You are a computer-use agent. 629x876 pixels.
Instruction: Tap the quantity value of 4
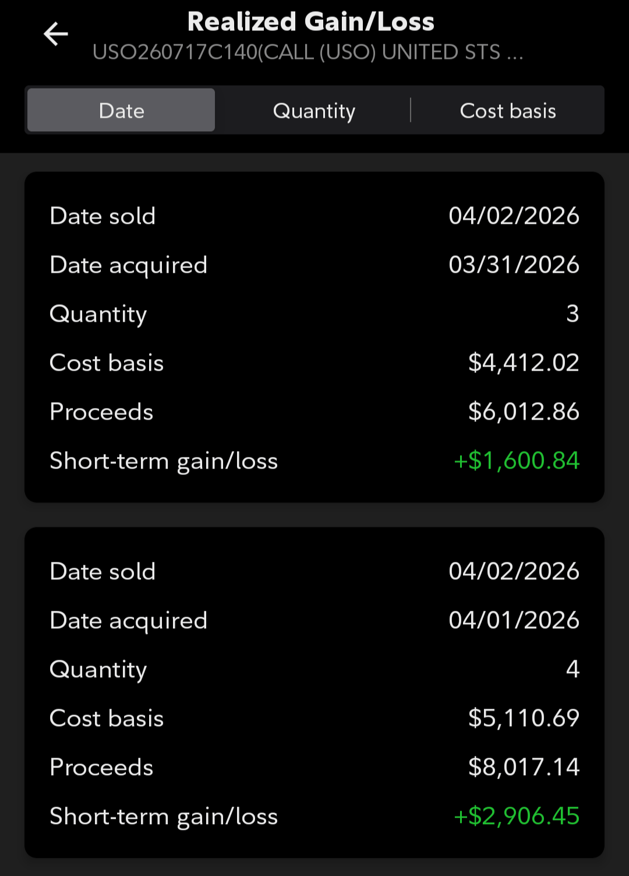point(573,669)
